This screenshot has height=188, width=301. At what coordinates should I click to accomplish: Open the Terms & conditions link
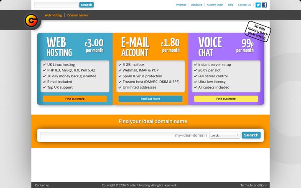click(253, 185)
